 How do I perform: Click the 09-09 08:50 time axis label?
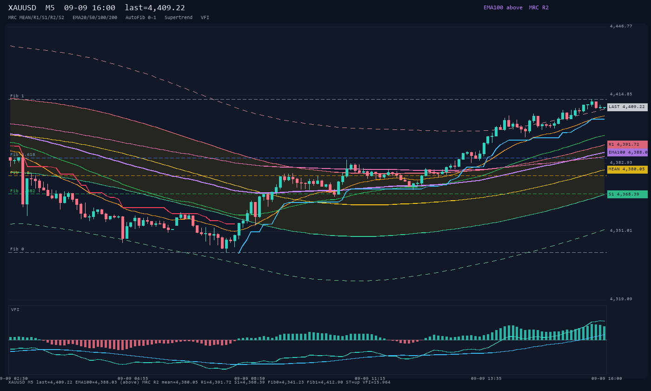[250, 378]
